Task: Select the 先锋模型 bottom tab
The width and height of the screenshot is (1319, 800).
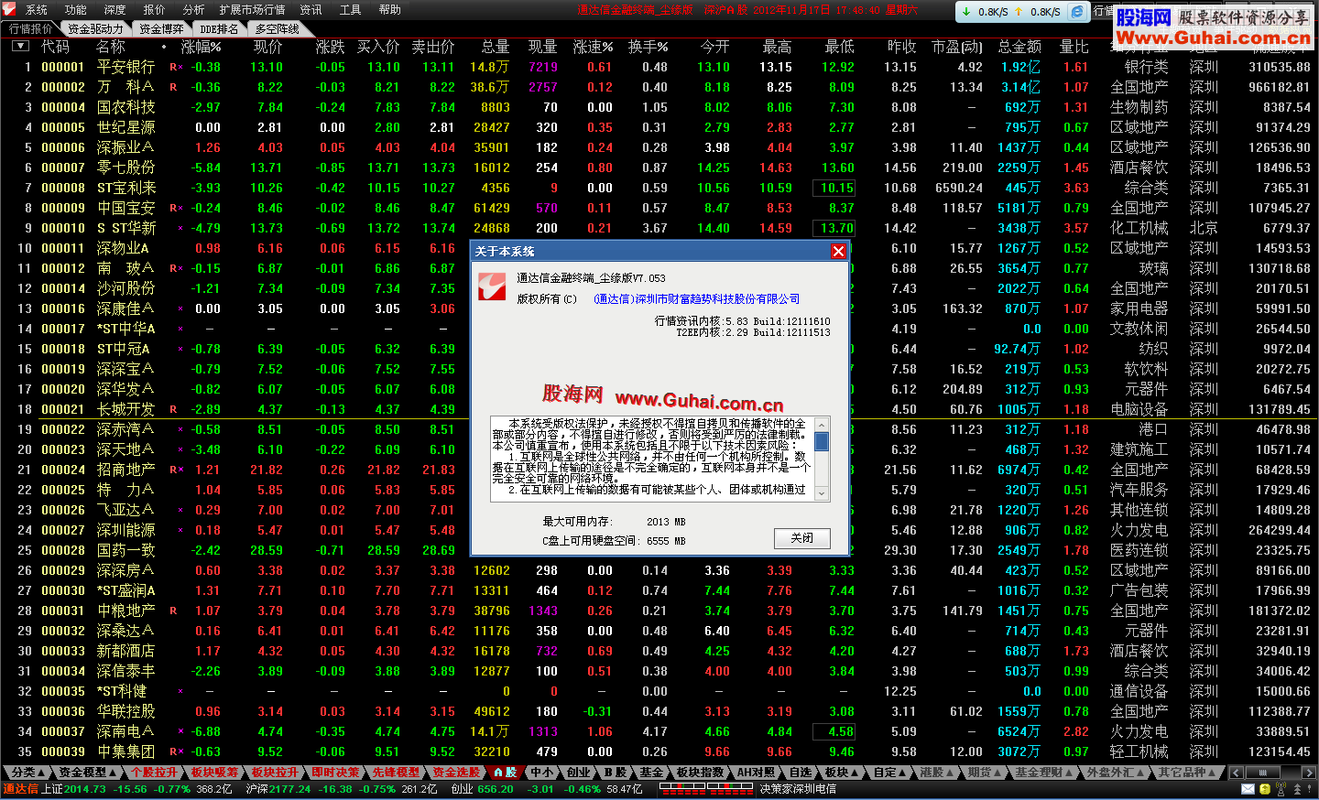Action: coord(396,773)
